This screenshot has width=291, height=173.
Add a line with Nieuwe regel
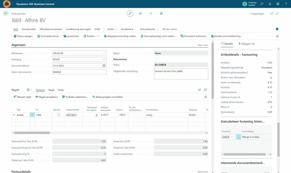(22, 97)
